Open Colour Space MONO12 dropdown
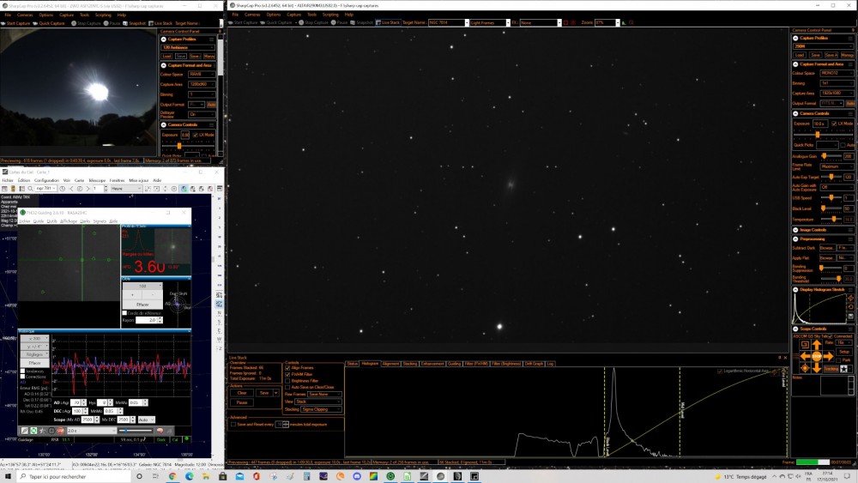The image size is (858, 483). [837, 73]
